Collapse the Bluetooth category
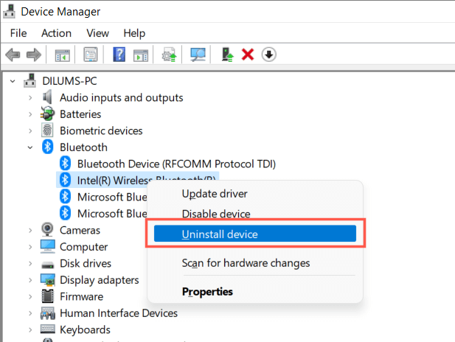 [29, 147]
